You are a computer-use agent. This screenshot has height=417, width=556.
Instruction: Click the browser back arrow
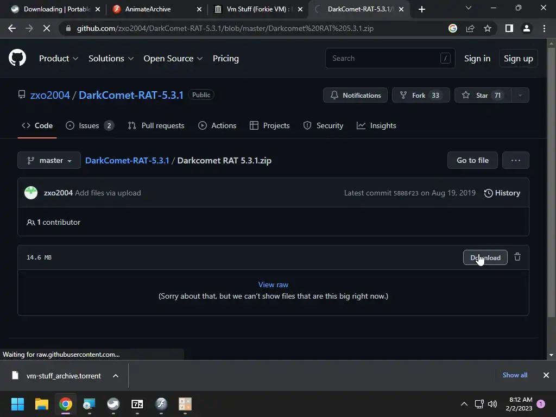pyautogui.click(x=12, y=28)
